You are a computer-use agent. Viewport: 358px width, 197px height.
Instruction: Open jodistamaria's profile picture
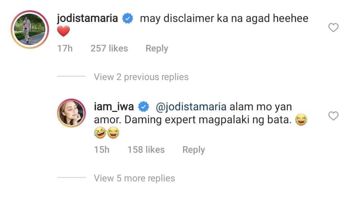tap(30, 30)
